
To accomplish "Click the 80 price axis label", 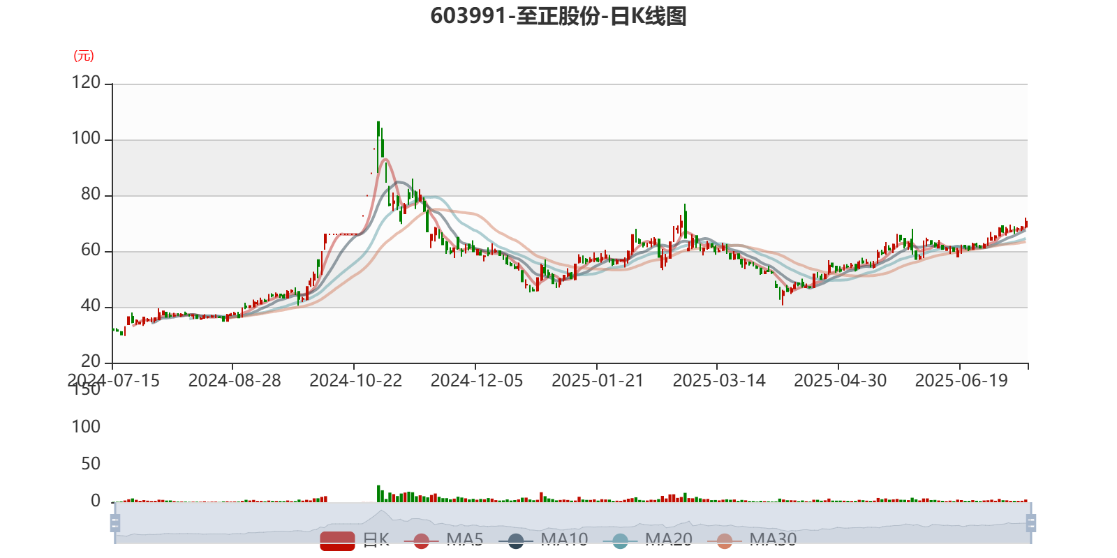I will (x=91, y=195).
